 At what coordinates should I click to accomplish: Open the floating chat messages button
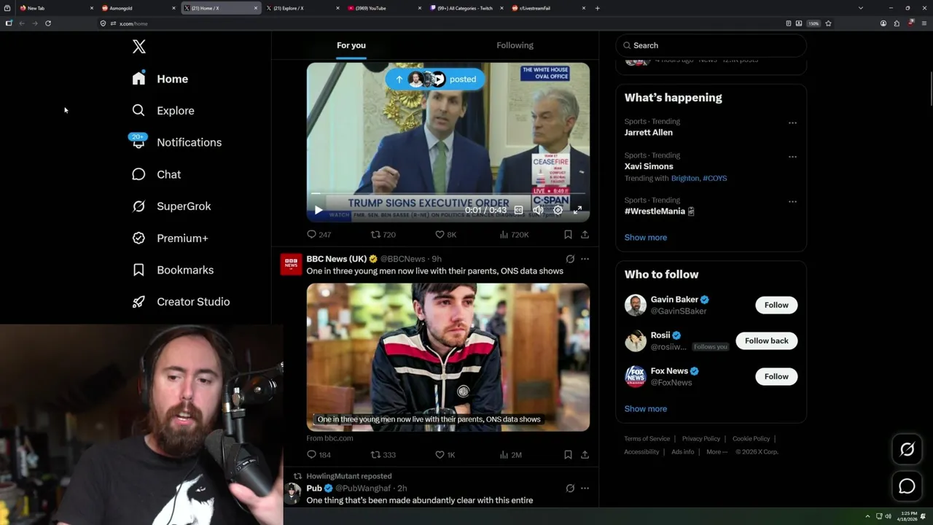[x=907, y=486]
